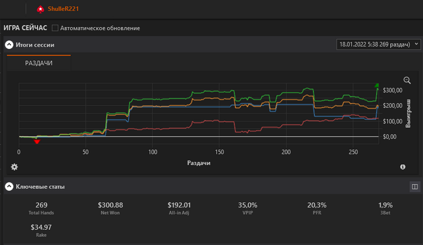The image size is (423, 245).
Task: Select the VPIP 35,0% stat
Action: (x=248, y=208)
